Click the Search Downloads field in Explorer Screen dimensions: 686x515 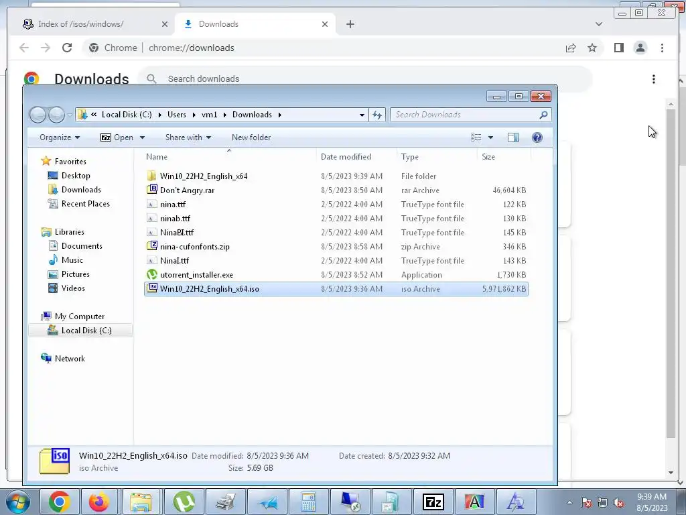470,115
